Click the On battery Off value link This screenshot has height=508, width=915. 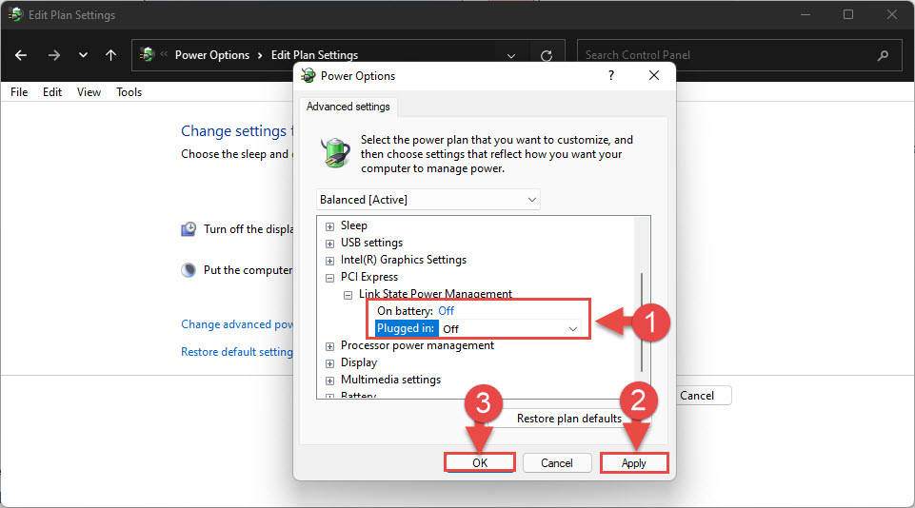point(446,311)
